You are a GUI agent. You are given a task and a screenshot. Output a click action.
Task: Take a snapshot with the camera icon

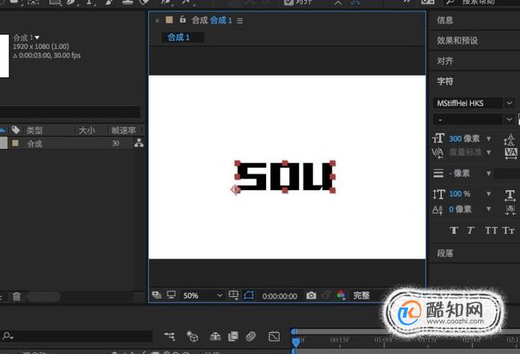[x=311, y=295]
